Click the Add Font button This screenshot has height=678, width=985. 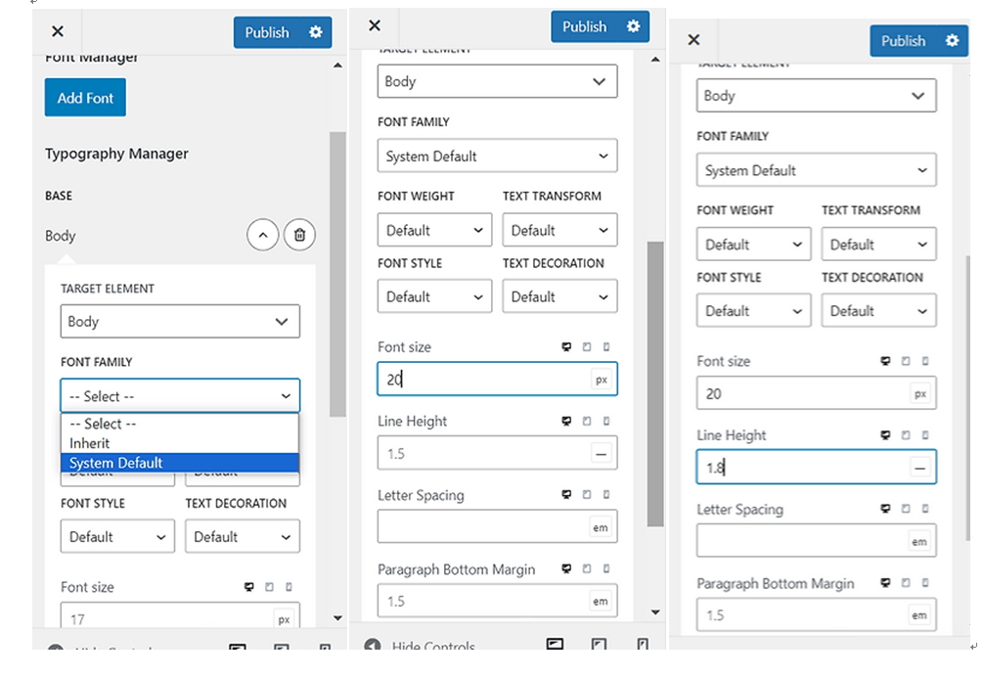tap(85, 98)
